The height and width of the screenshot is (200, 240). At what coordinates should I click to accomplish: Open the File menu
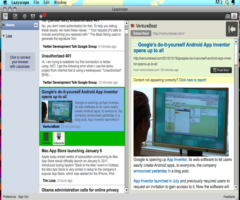pyautogui.click(x=36, y=2)
